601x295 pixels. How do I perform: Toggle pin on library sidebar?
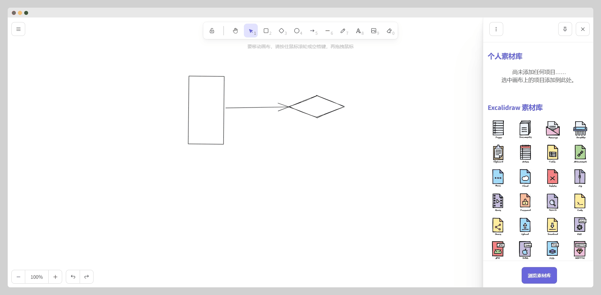(x=565, y=29)
